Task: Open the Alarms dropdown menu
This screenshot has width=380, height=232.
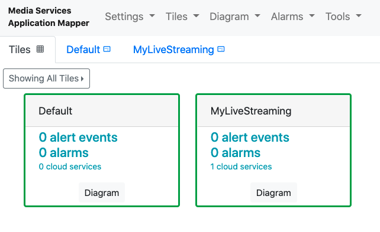Action: pos(292,17)
